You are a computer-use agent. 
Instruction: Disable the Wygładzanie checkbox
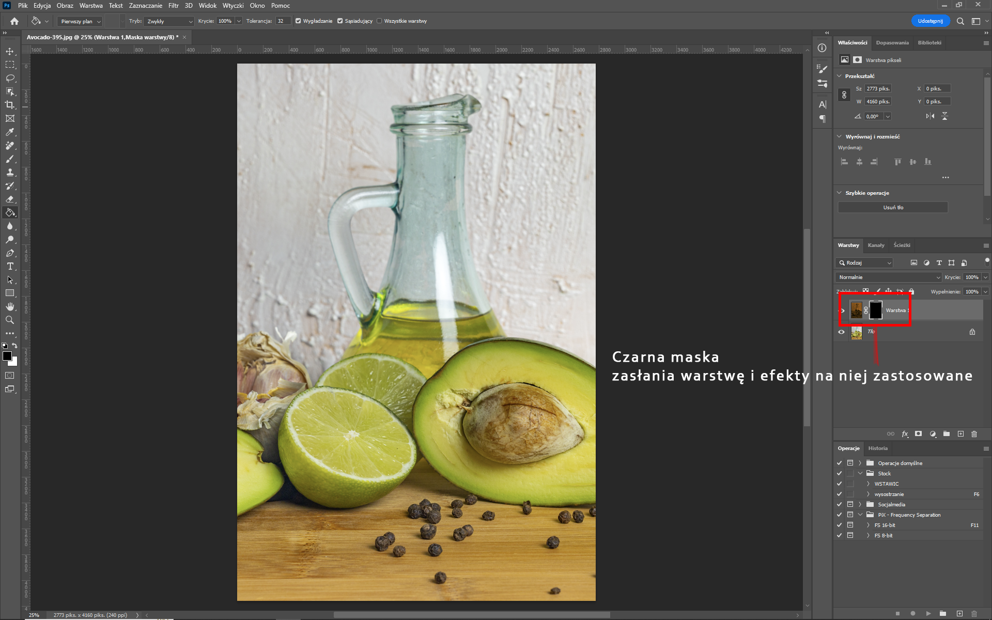click(298, 21)
